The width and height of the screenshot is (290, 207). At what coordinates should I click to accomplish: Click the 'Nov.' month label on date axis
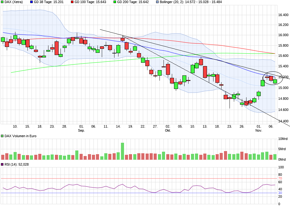pos(259,130)
